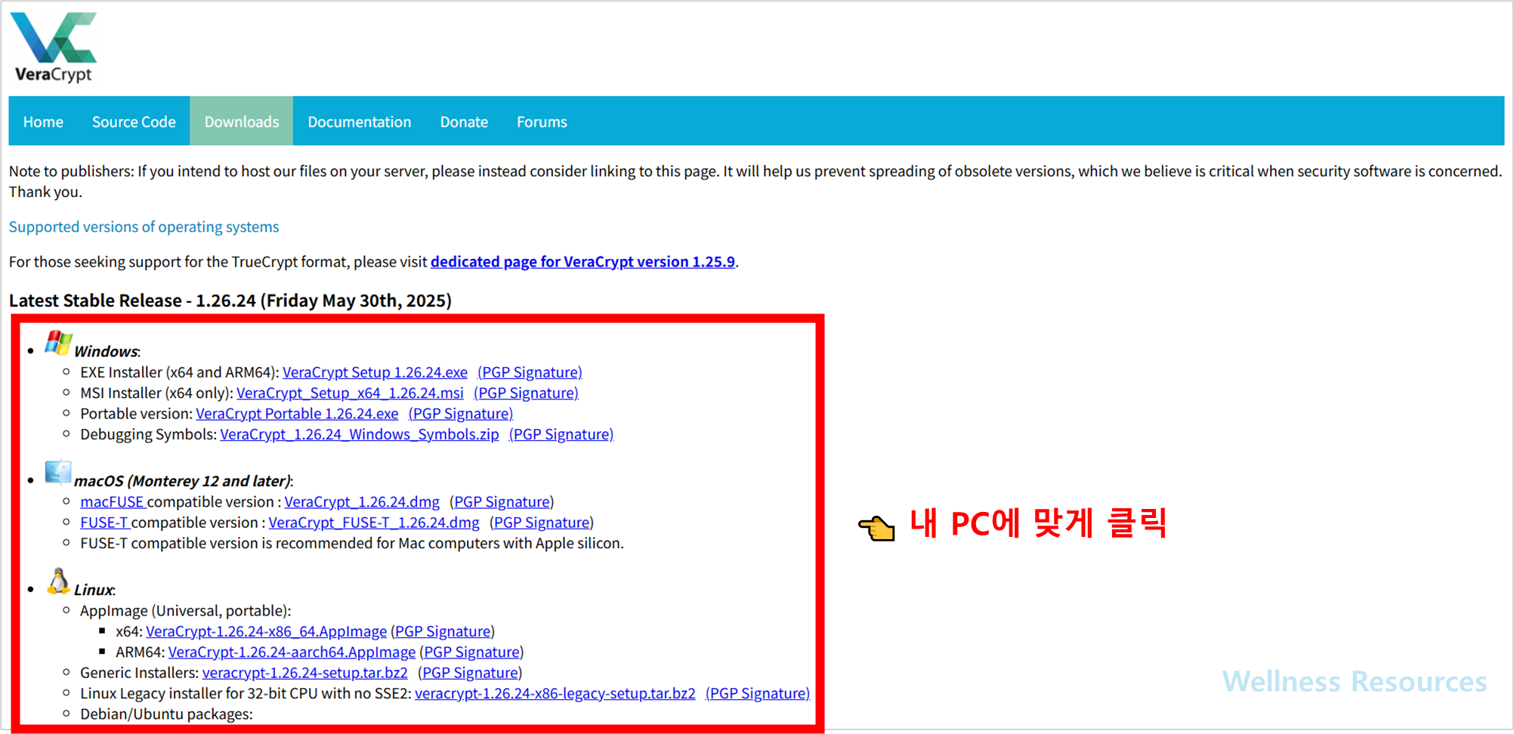The width and height of the screenshot is (1514, 734).
Task: Click the 'AppImage (Universal, portable):' text
Action: pyautogui.click(x=185, y=610)
